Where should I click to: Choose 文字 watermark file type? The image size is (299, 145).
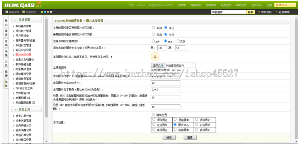[x=178, y=41]
